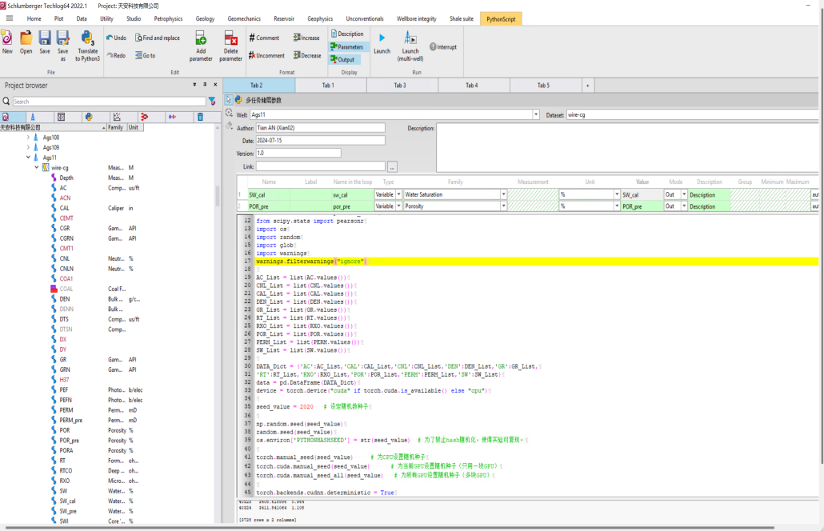Image resolution: width=824 pixels, height=531 pixels.
Task: Toggle the Description display panel
Action: pyautogui.click(x=346, y=34)
